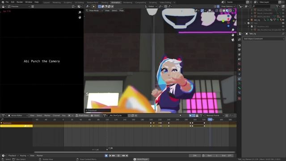This screenshot has height=161, width=286.
Task: Click the zoom magnifier in preview panel
Action: click(x=80, y=13)
